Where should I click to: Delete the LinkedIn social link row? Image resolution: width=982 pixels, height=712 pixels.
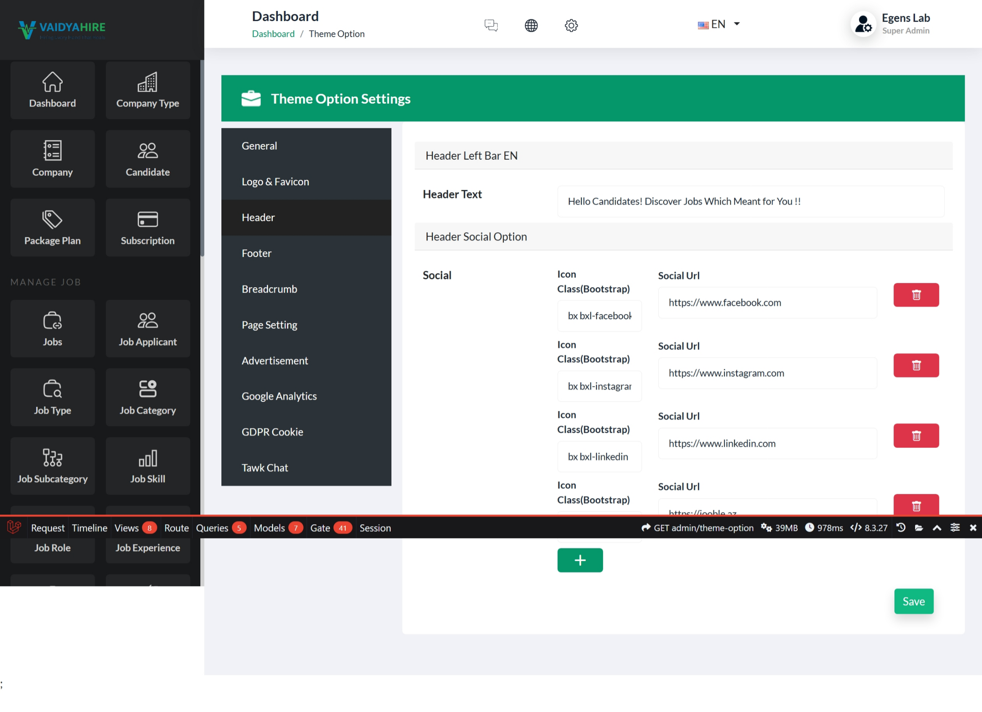pos(916,436)
